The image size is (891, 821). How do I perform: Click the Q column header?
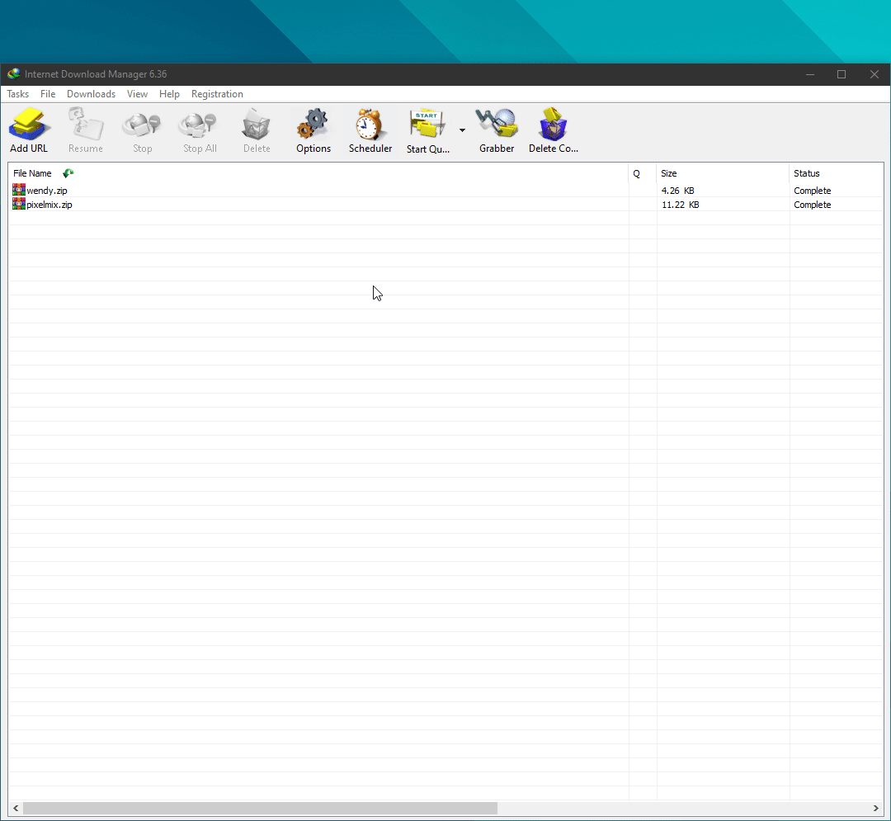point(637,173)
